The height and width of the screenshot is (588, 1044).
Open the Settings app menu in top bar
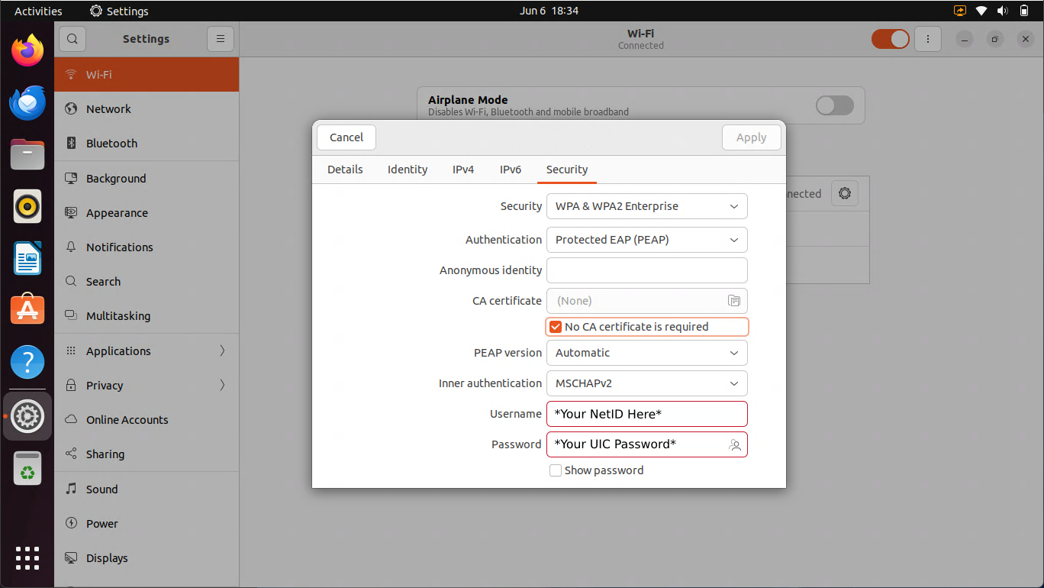[119, 11]
